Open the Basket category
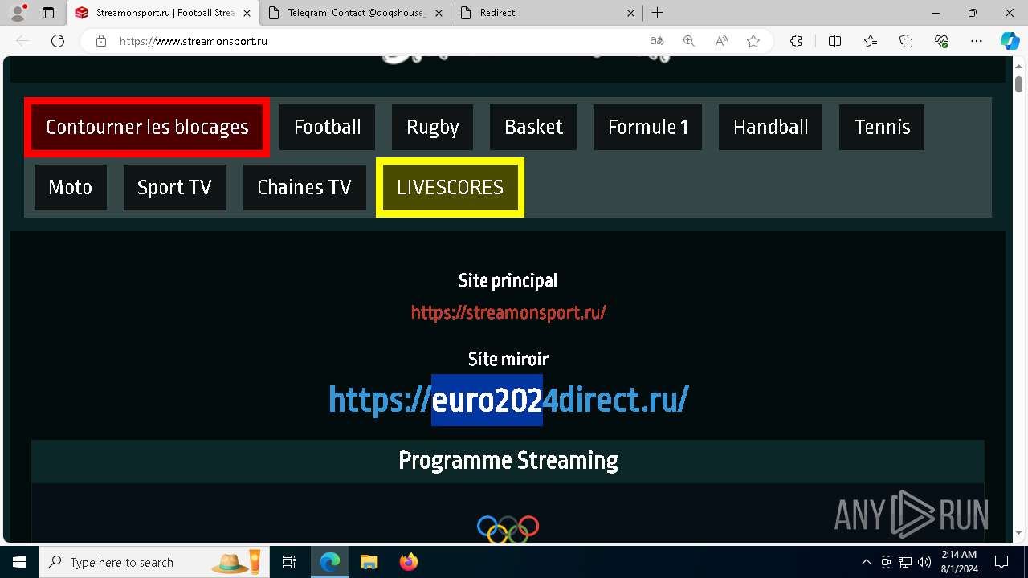 [x=533, y=127]
